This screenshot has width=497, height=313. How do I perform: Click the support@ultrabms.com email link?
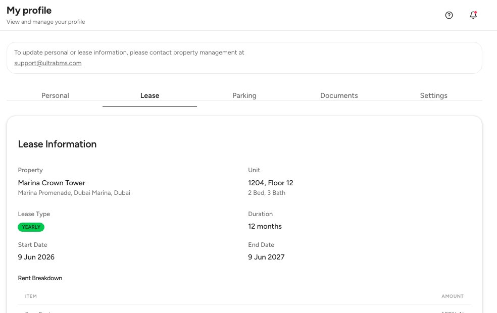pyautogui.click(x=48, y=63)
